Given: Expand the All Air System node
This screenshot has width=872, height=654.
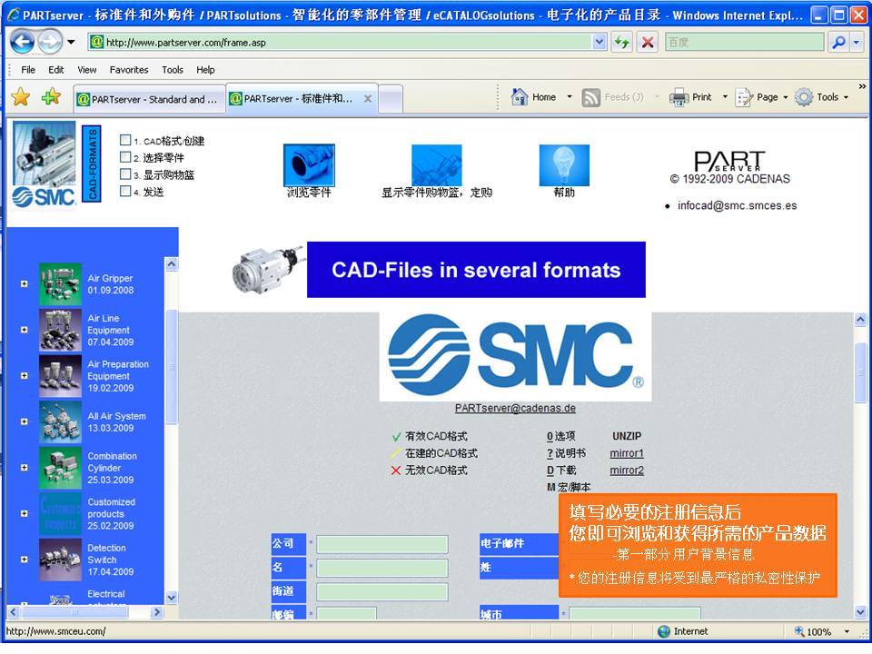Looking at the screenshot, I should coord(24,421).
